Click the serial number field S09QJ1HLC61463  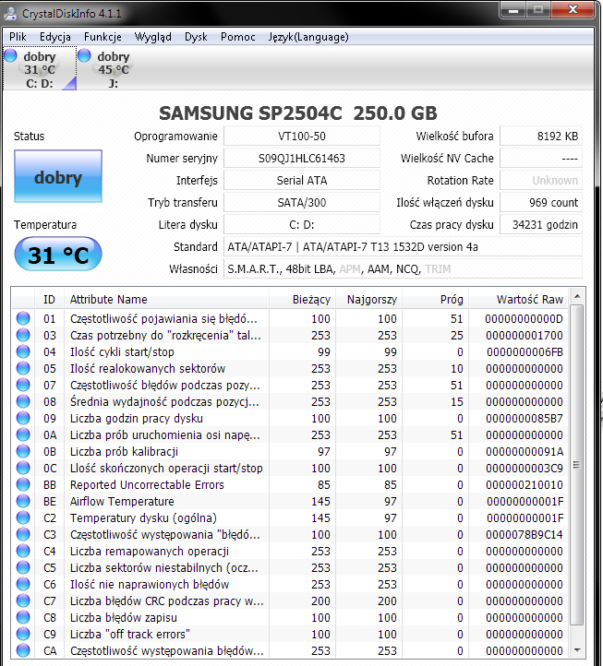pyautogui.click(x=301, y=159)
